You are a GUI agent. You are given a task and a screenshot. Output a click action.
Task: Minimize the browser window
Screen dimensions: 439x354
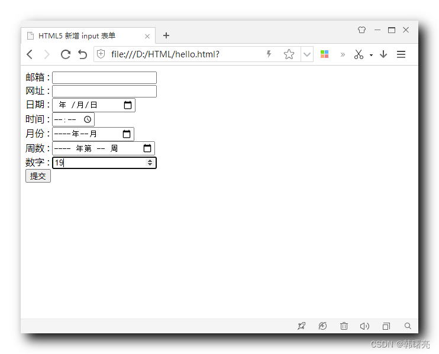point(377,30)
